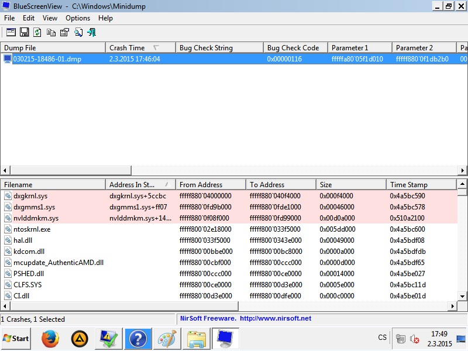
Task: Select address dxgmms1.sys+ff07
Action: click(138, 207)
